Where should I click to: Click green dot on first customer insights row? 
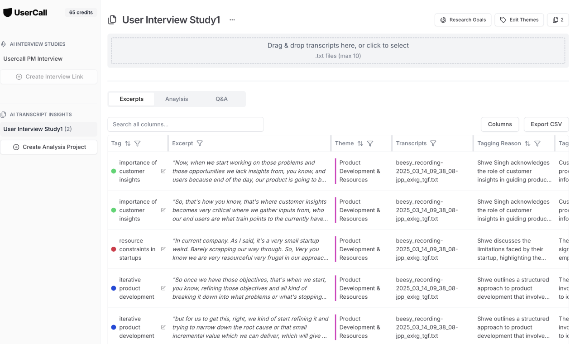pyautogui.click(x=114, y=171)
